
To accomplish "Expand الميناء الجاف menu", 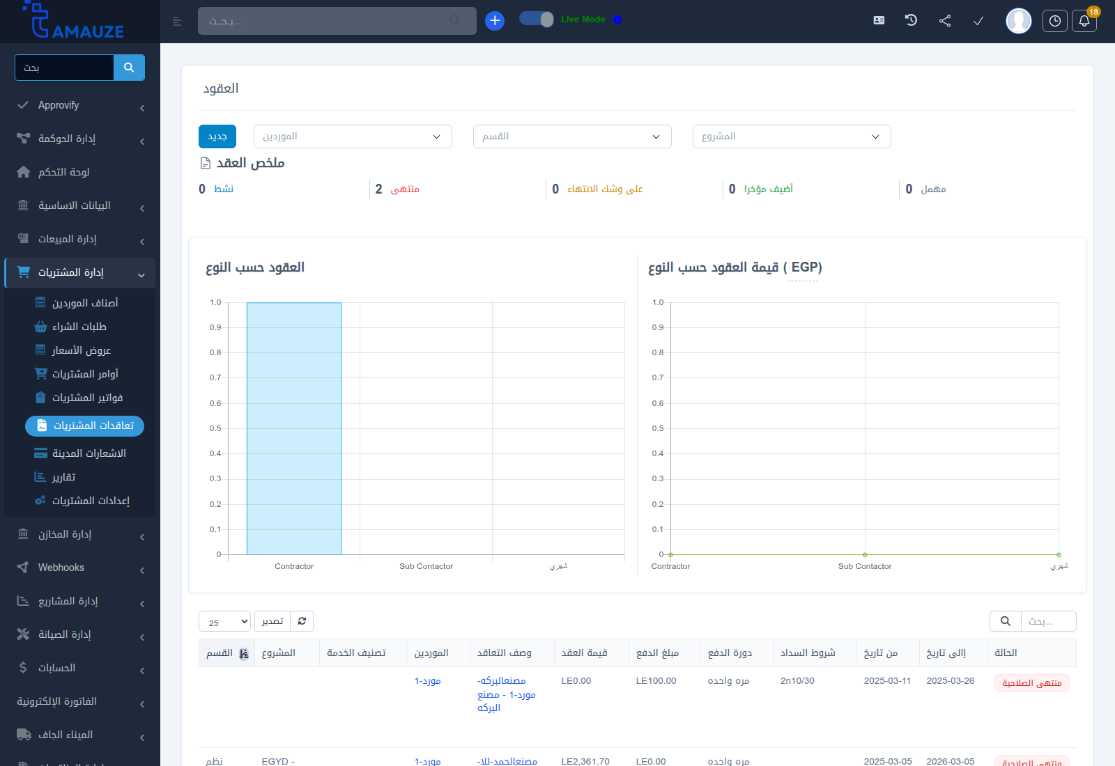I will click(x=80, y=735).
